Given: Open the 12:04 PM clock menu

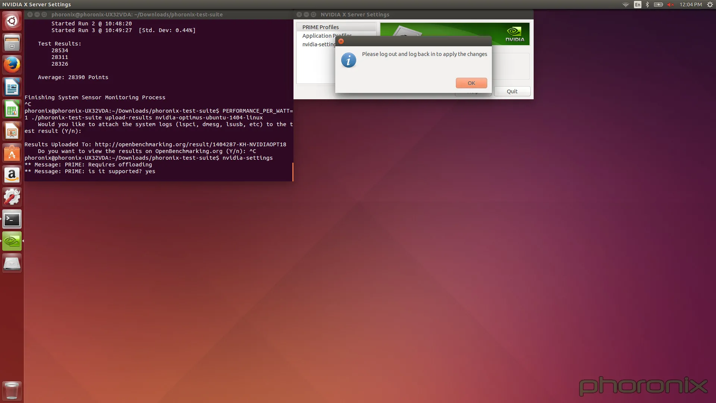Looking at the screenshot, I should [x=691, y=4].
